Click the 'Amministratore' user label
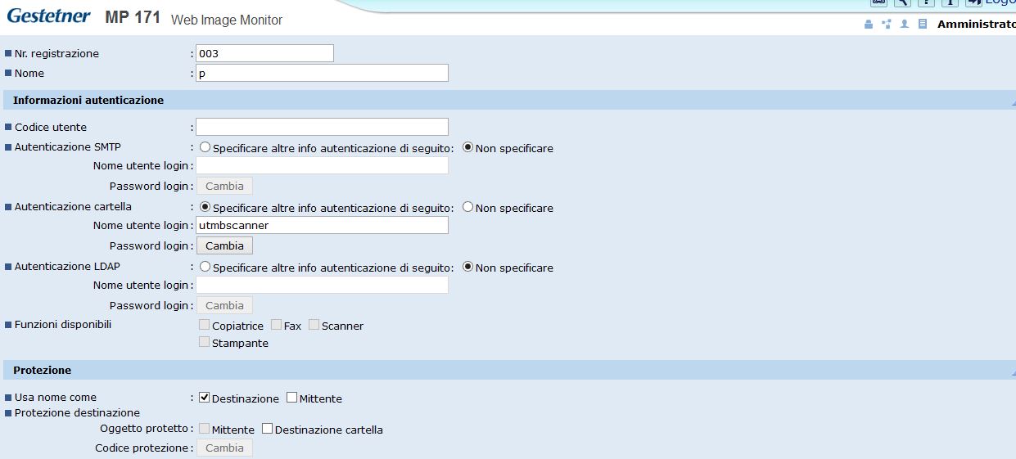The height and width of the screenshot is (459, 1016). (977, 24)
